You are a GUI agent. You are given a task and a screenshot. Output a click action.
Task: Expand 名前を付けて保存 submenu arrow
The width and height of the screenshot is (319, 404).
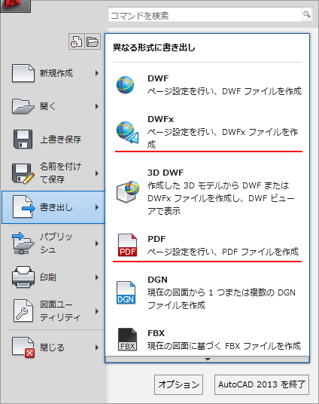pos(97,173)
